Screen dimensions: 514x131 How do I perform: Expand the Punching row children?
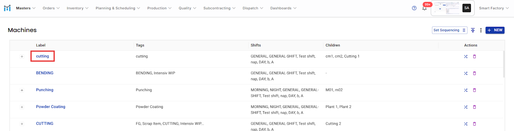pyautogui.click(x=22, y=90)
